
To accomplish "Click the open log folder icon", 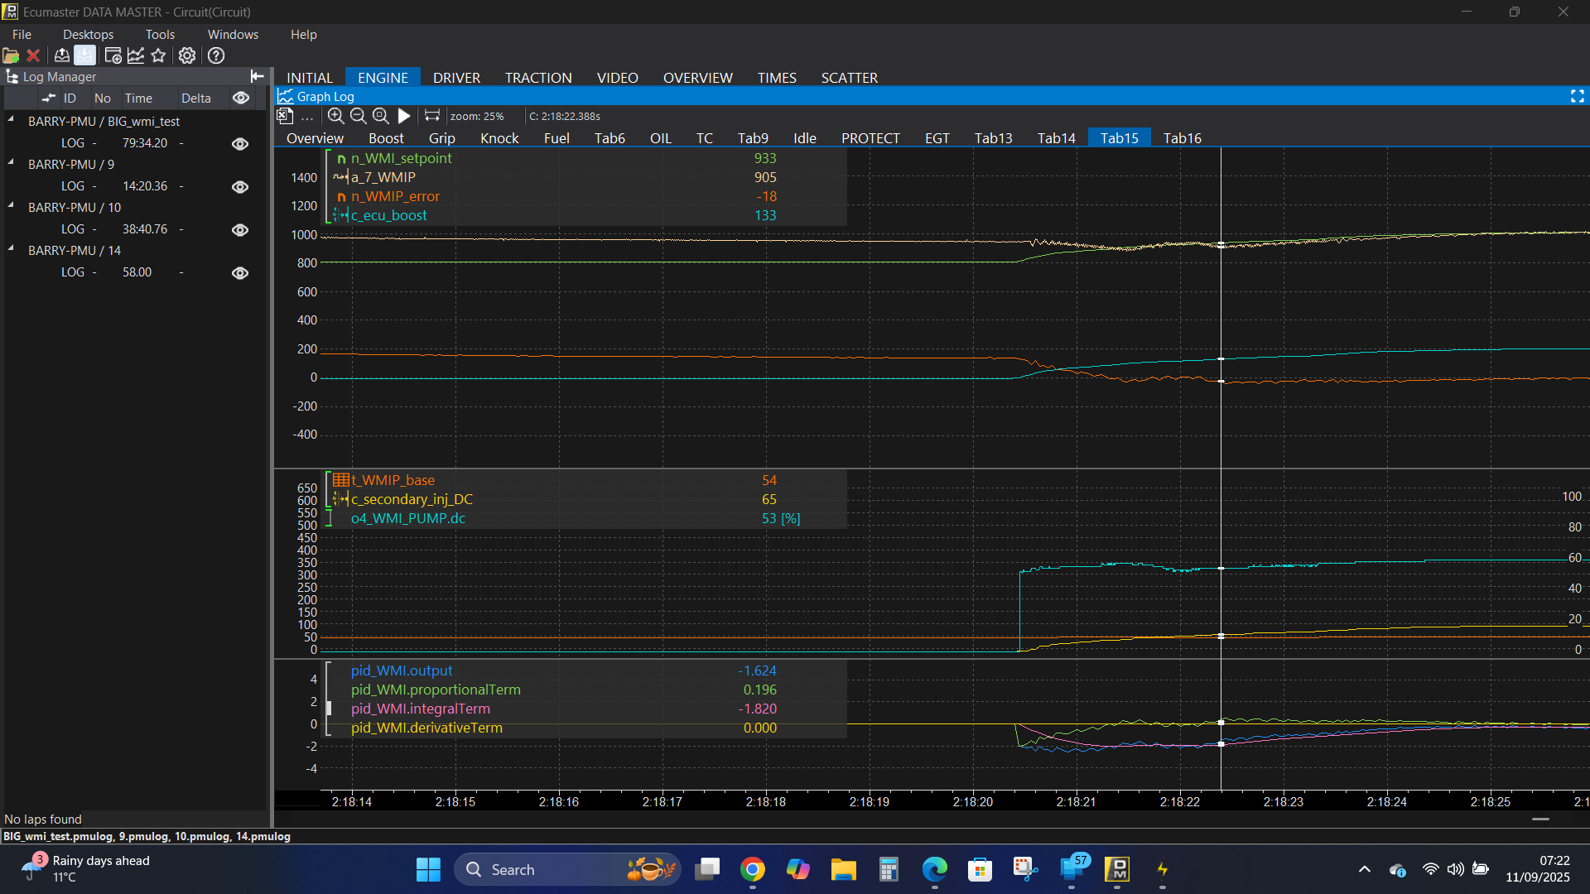I will point(11,55).
